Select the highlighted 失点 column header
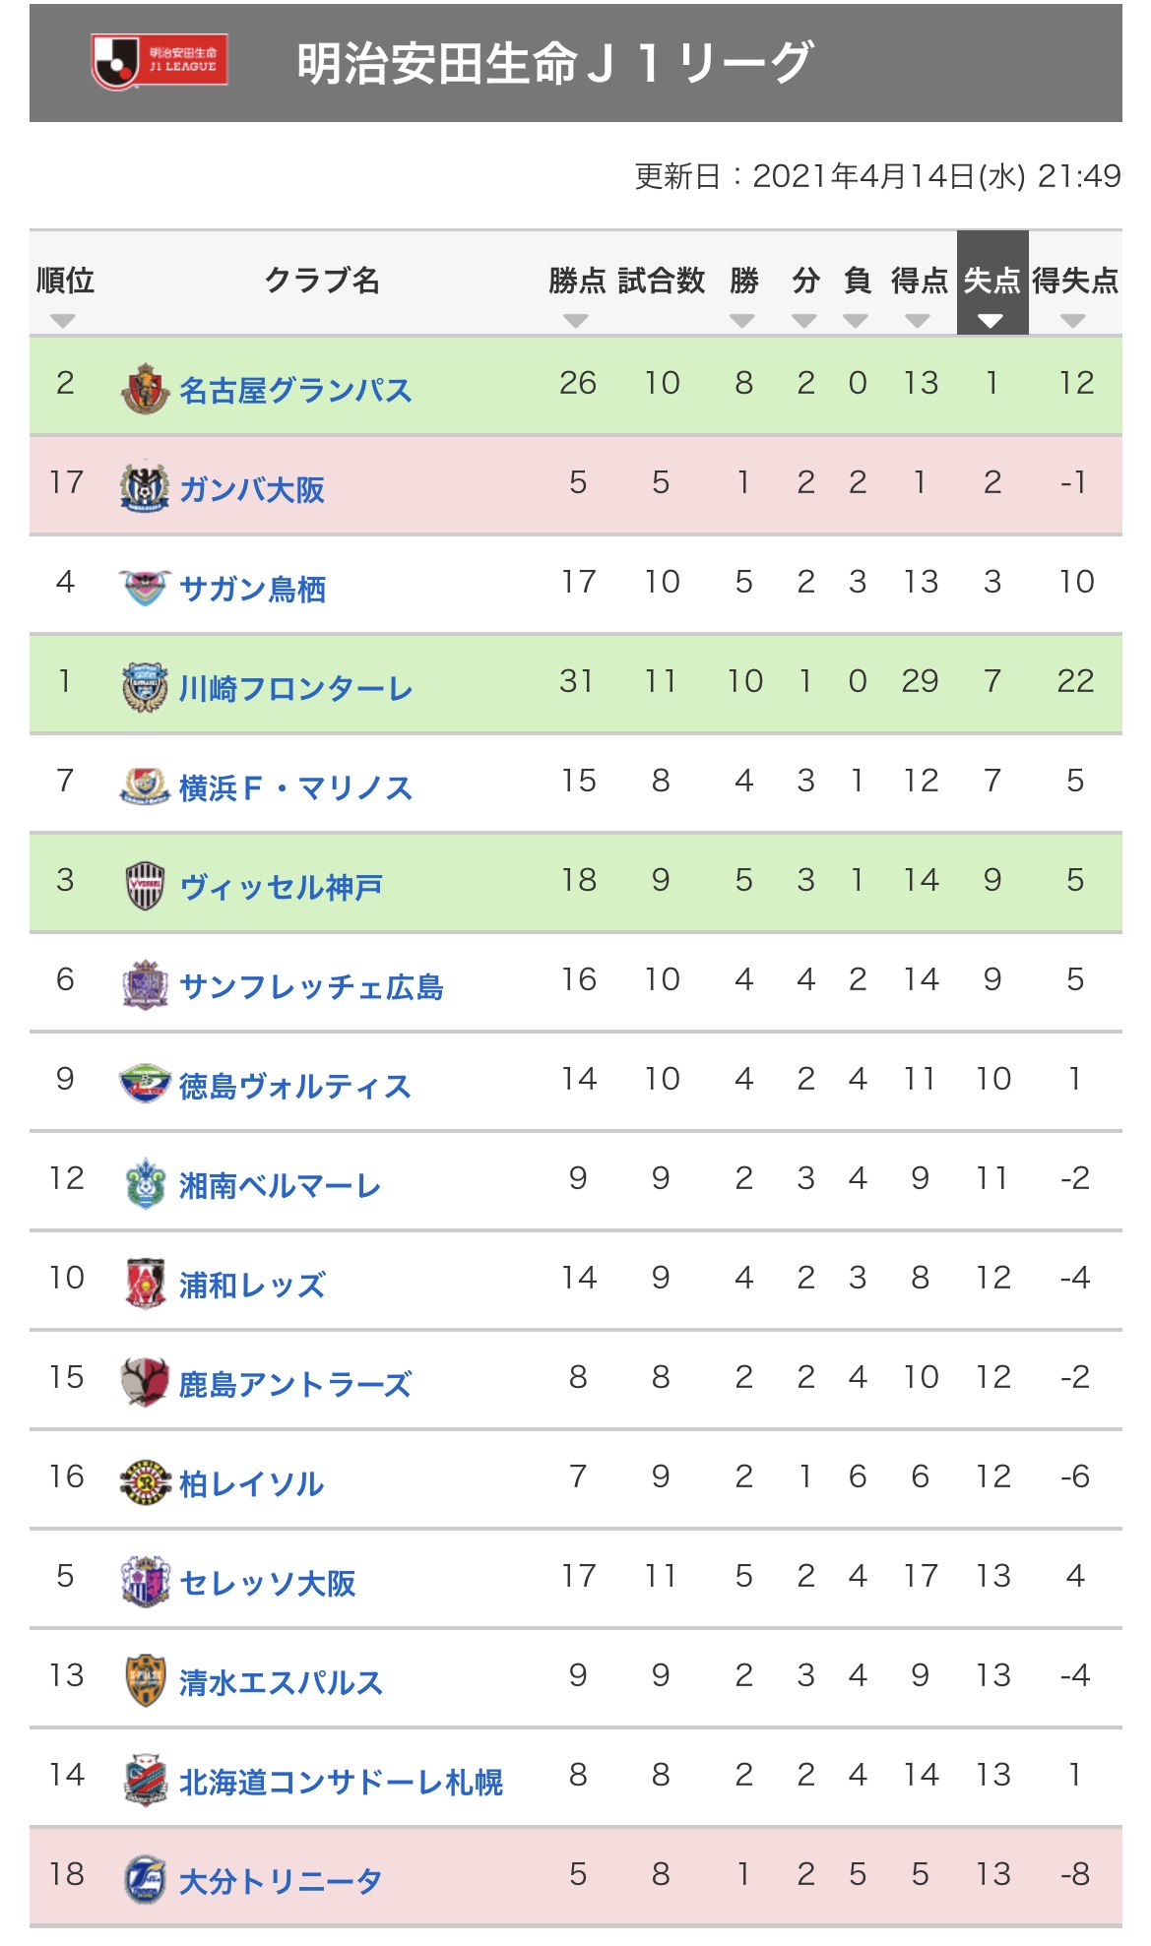Image resolution: width=1151 pixels, height=1946 pixels. point(992,283)
